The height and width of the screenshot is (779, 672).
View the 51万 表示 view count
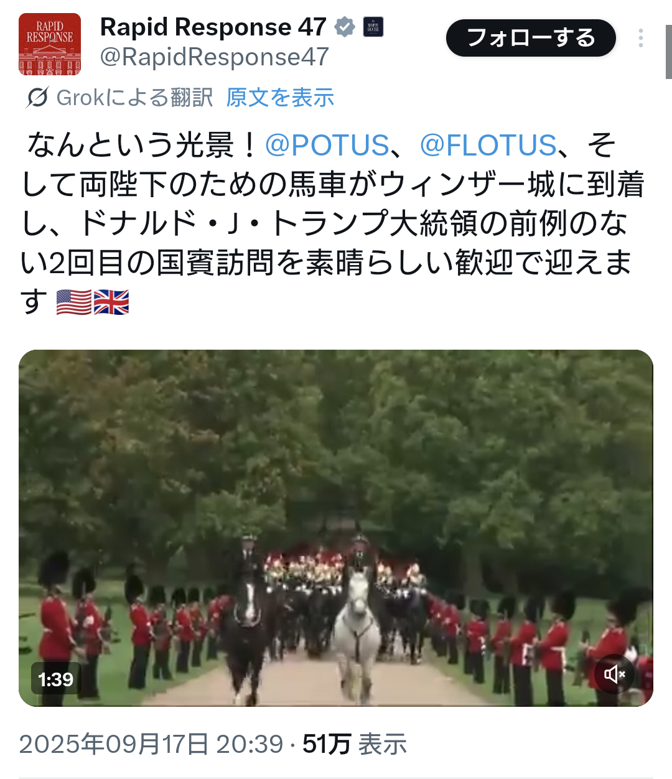pyautogui.click(x=355, y=744)
